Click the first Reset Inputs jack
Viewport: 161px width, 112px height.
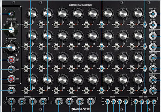[x=12, y=101]
